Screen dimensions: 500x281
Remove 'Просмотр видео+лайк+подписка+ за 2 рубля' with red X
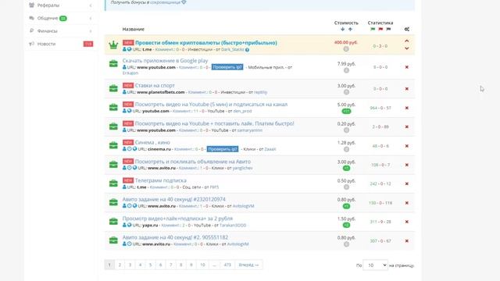406,222
